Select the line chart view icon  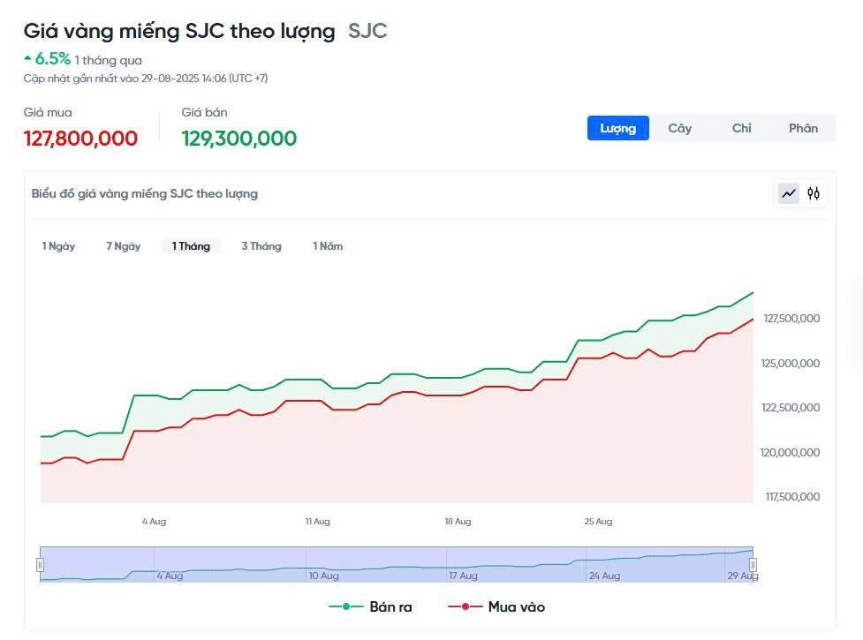(x=787, y=192)
